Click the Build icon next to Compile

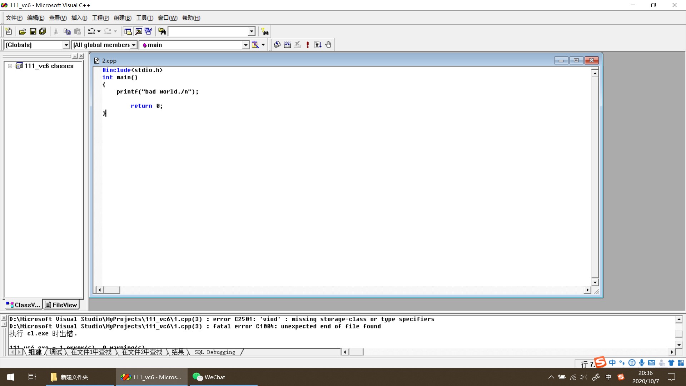tap(287, 45)
